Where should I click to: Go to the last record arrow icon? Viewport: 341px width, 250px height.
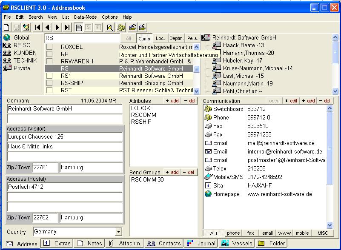pyautogui.click(x=67, y=27)
